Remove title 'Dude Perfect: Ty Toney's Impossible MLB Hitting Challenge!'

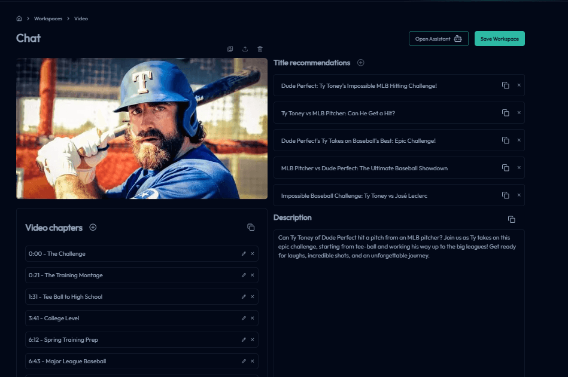click(x=519, y=85)
